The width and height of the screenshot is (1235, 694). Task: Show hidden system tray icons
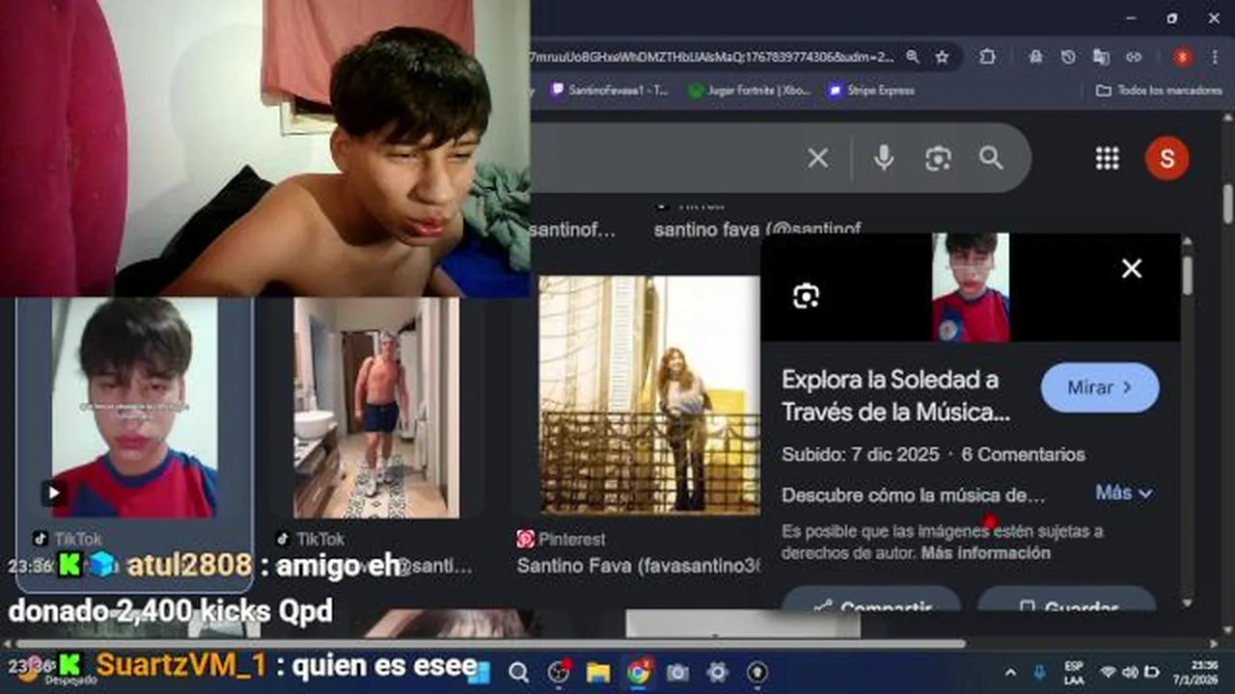click(x=1010, y=672)
